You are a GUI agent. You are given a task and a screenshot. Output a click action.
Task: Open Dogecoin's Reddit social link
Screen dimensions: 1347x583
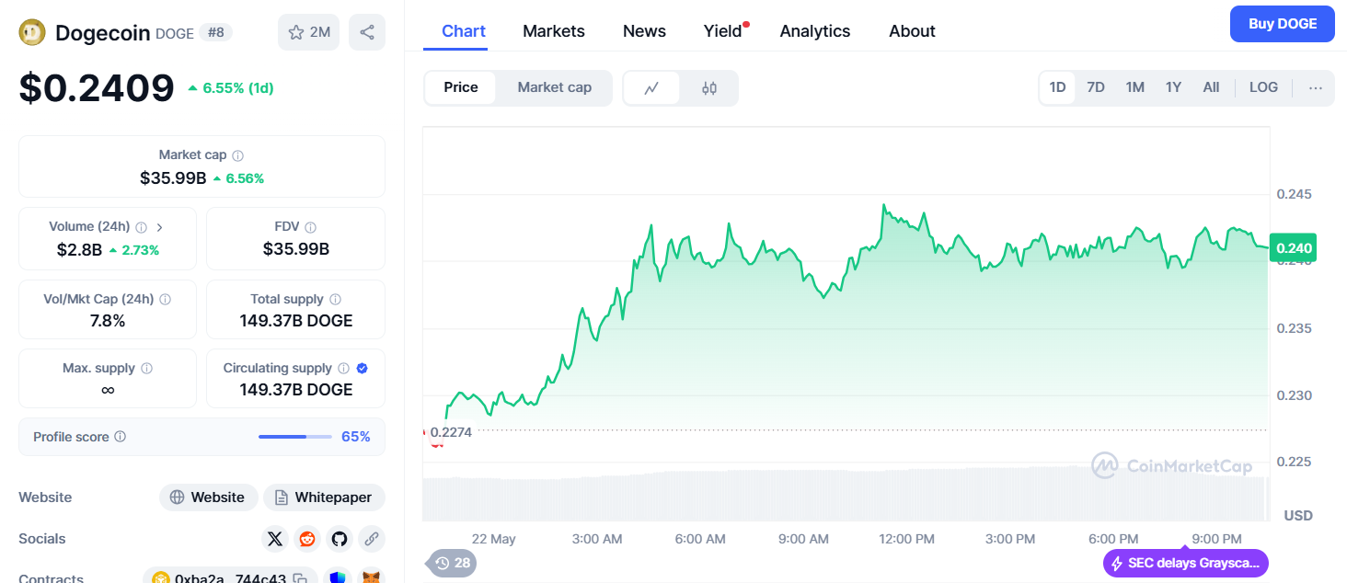307,539
